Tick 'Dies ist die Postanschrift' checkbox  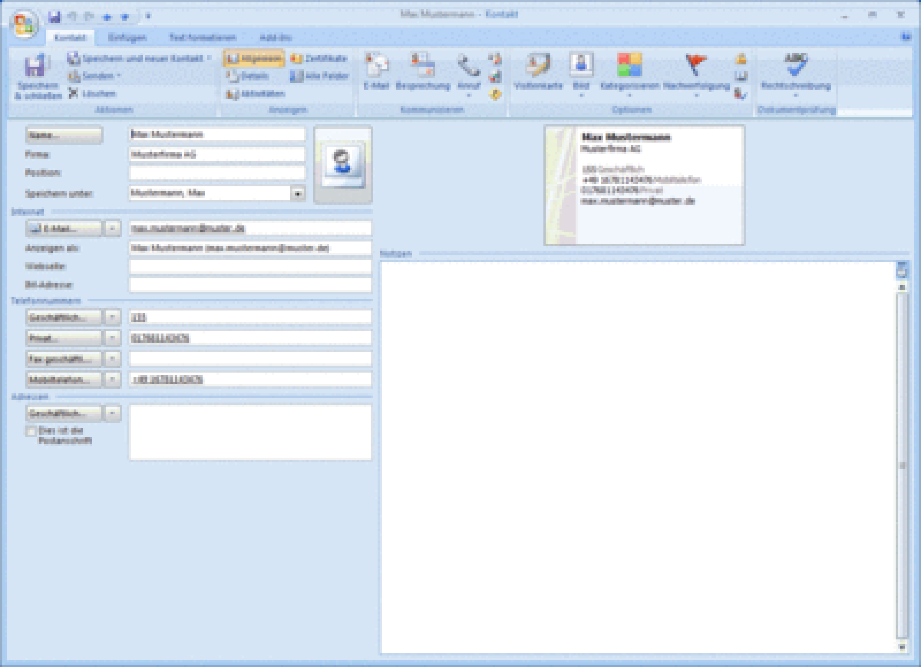(31, 431)
